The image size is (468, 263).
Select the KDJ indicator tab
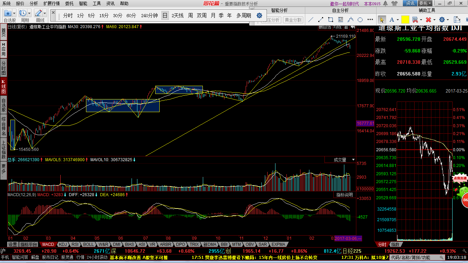(x=63, y=244)
